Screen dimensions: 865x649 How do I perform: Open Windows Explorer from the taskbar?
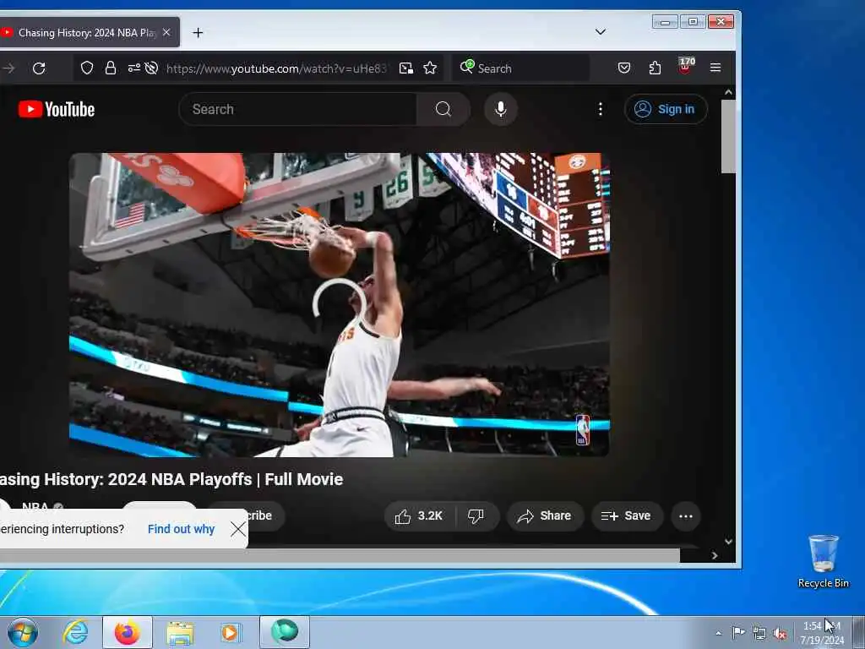click(x=180, y=633)
